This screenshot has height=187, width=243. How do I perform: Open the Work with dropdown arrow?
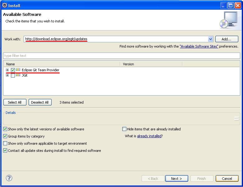pos(210,39)
